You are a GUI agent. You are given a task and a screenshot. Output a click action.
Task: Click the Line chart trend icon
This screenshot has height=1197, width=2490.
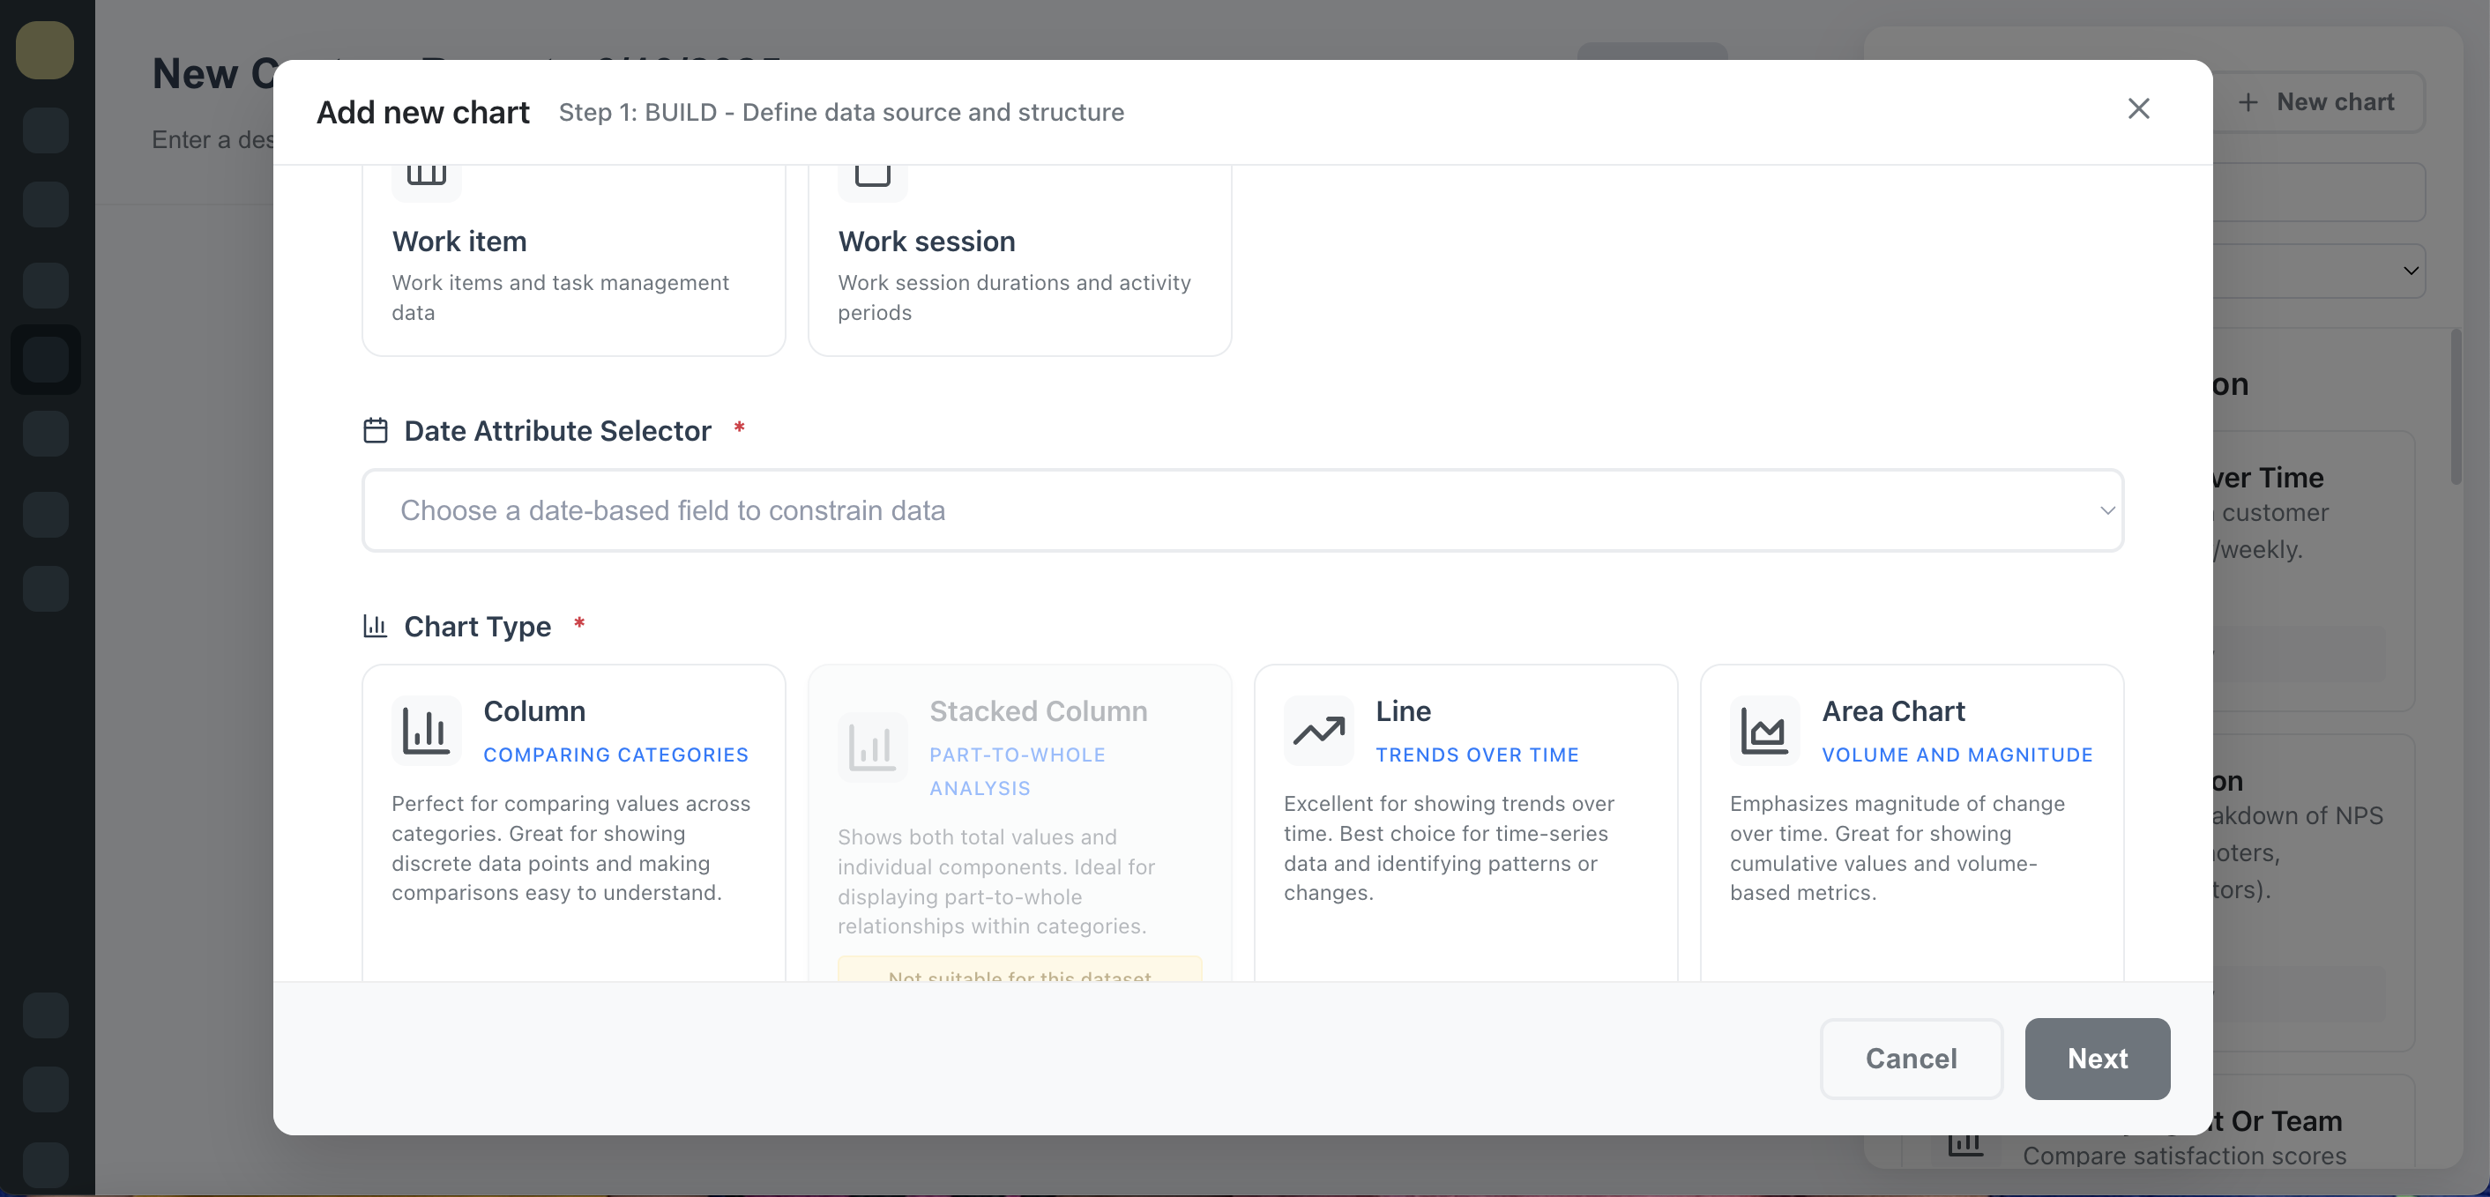(x=1318, y=731)
